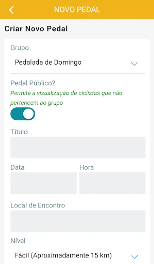Go back using the header arrow

click(x=11, y=10)
